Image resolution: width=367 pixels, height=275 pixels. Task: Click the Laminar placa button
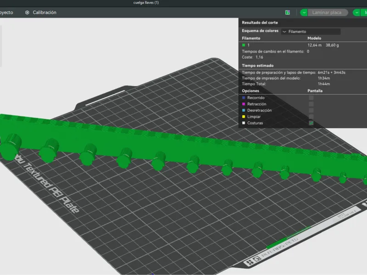tap(328, 12)
